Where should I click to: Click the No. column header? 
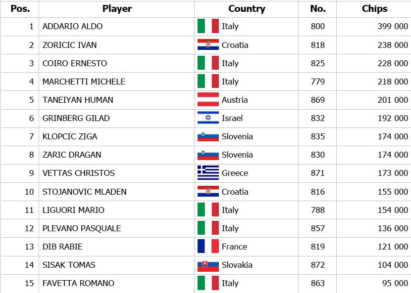(317, 8)
